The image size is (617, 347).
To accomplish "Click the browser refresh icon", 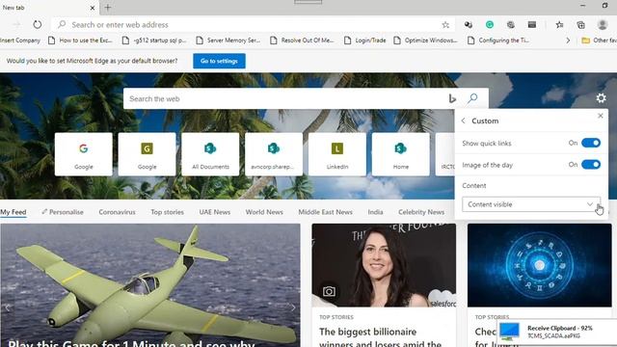I will (x=37, y=24).
